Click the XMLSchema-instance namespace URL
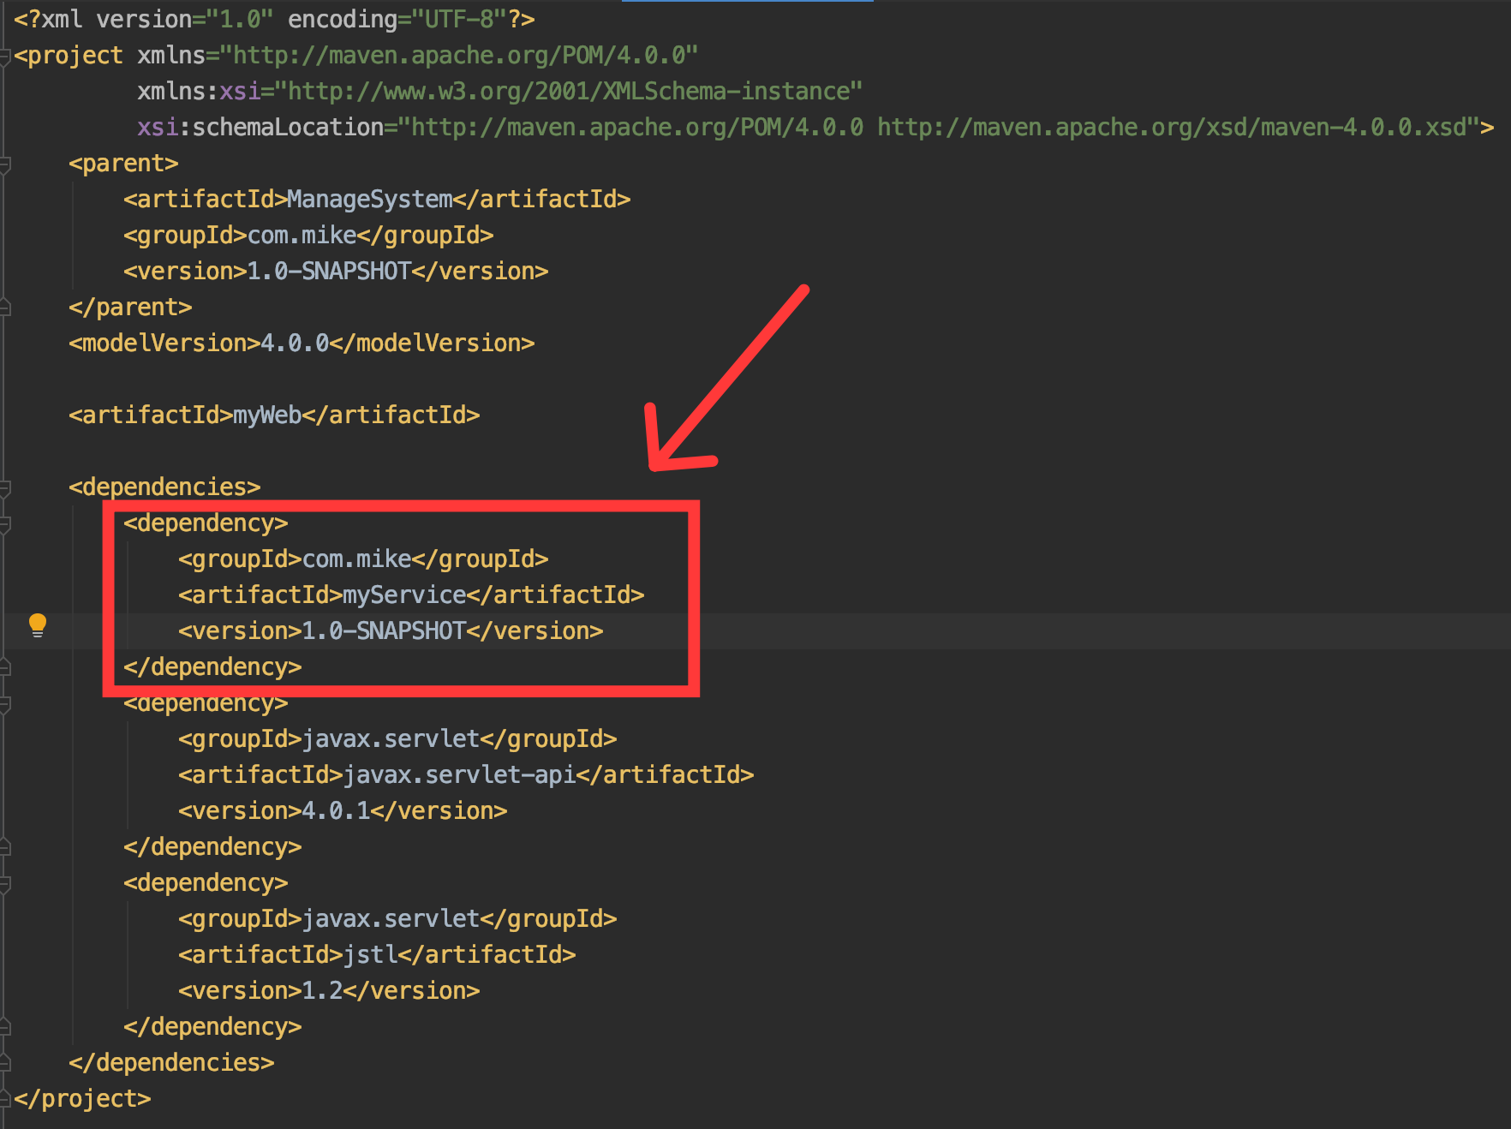Screen dimensions: 1511x1129 (x=569, y=91)
